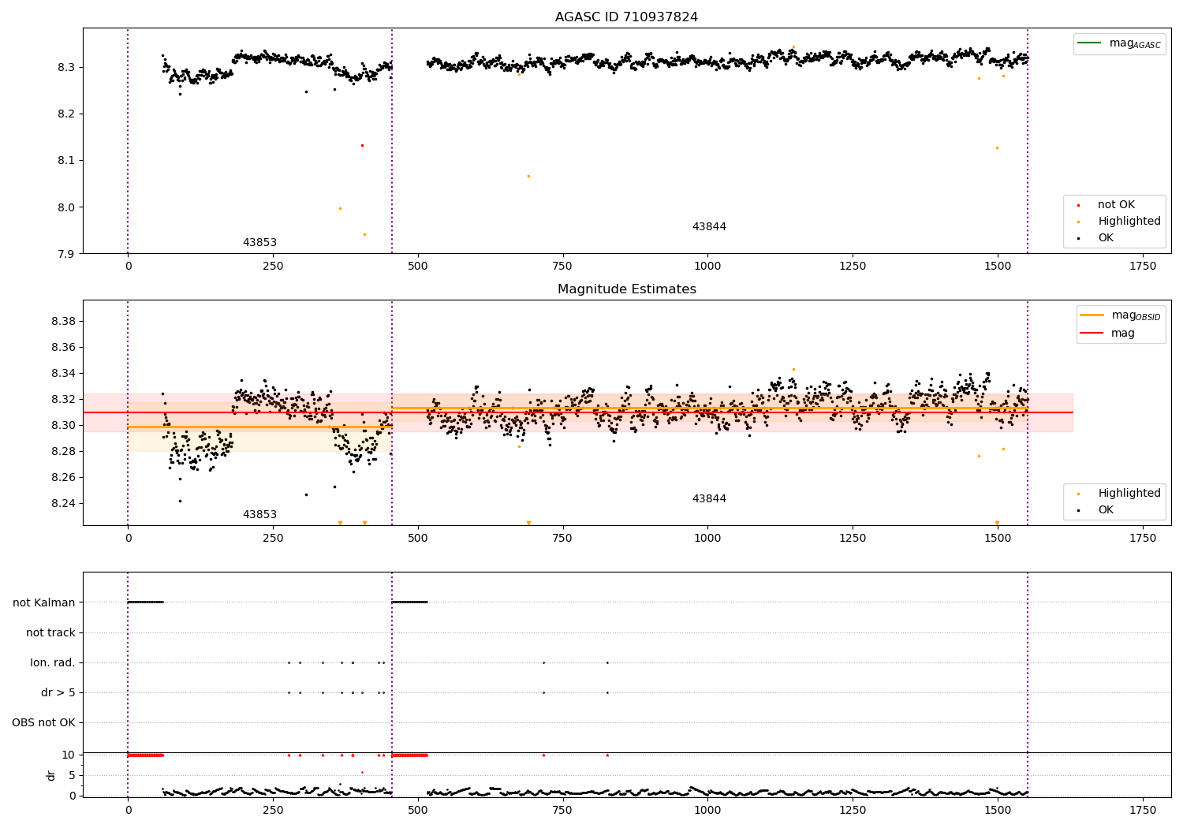Image resolution: width=1183 pixels, height=828 pixels.
Task: Click the red 'not OK' data point near 8.13
Action: coord(362,145)
